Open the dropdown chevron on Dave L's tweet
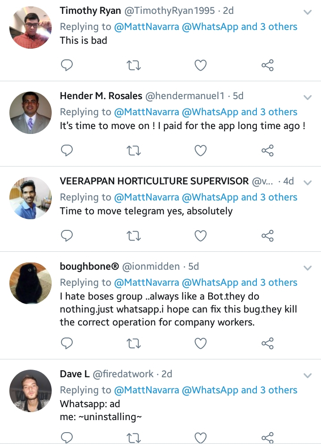Viewport: 321px width, 446px height. pyautogui.click(x=307, y=375)
